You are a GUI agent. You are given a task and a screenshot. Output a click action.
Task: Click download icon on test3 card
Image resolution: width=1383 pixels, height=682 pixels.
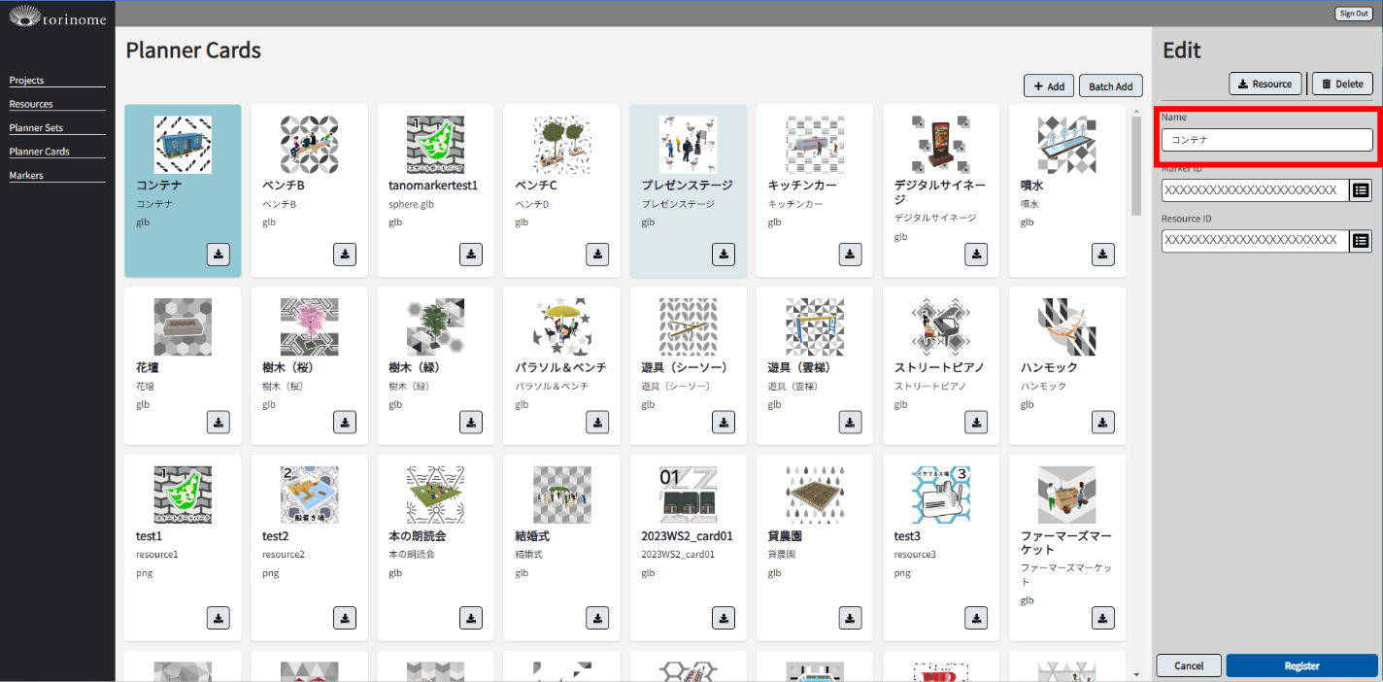pos(976,618)
